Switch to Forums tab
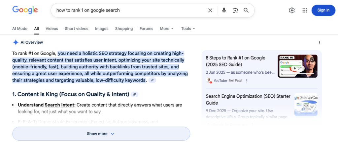The height and width of the screenshot is (146, 338). click(146, 29)
